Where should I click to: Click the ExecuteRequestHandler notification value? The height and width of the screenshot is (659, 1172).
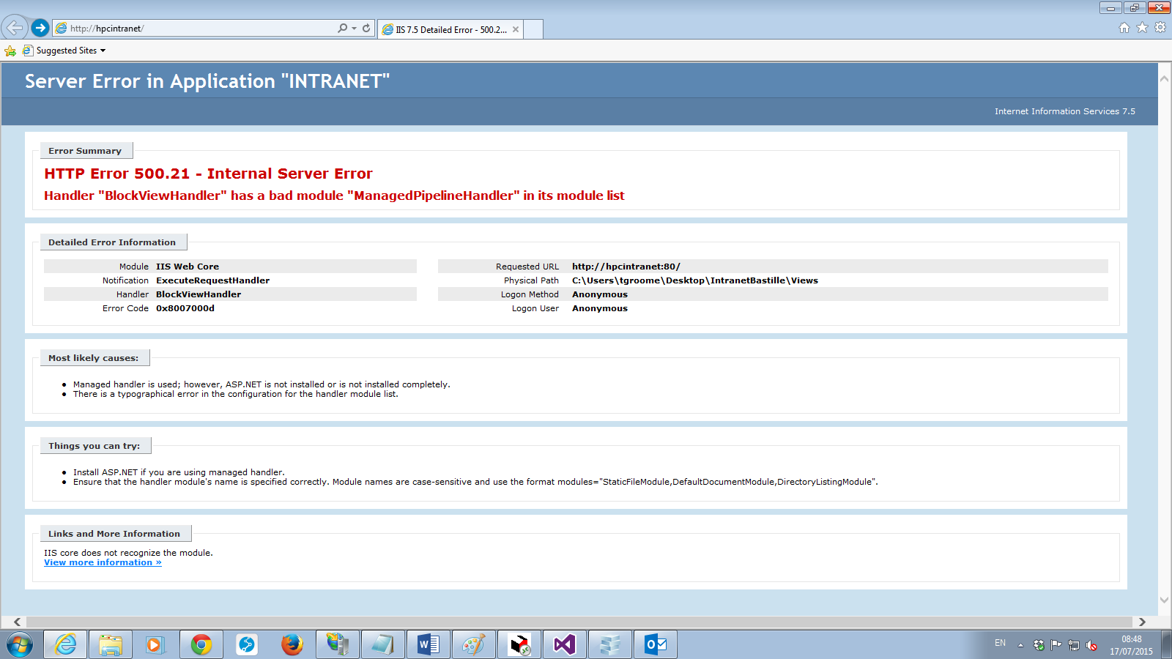point(212,280)
